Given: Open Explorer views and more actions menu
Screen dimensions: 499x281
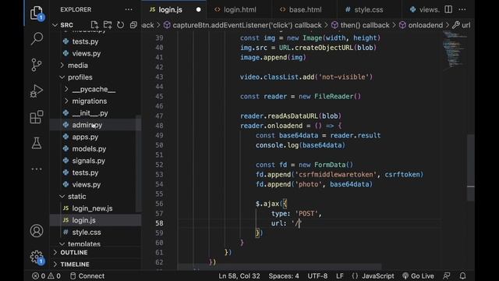Looking at the screenshot, I should click(129, 9).
